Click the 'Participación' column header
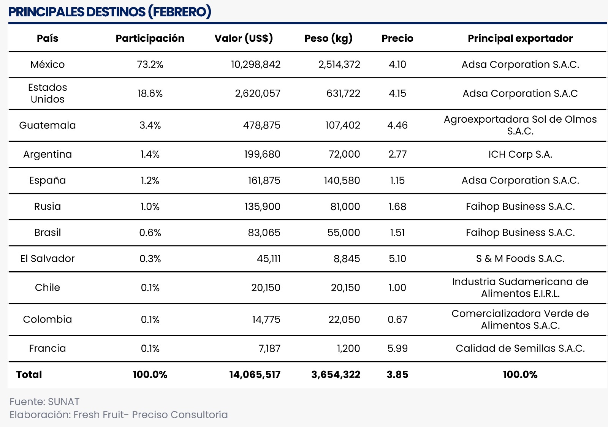 coord(150,38)
